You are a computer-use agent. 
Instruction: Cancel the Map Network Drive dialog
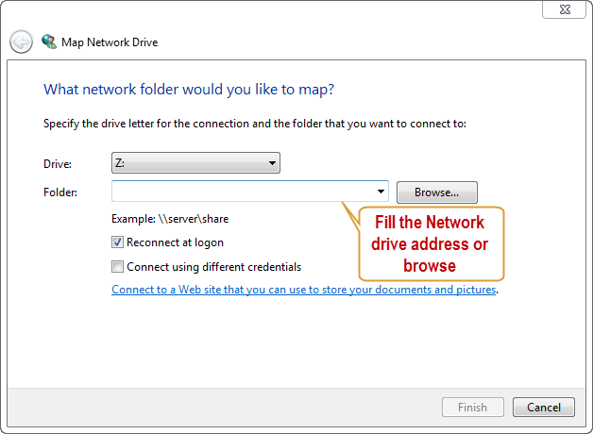pos(544,408)
